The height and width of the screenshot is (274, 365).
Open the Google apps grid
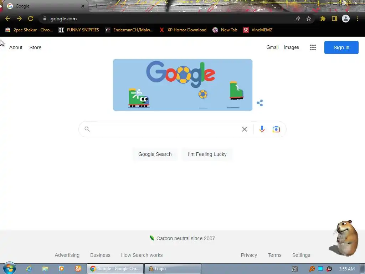tap(313, 47)
